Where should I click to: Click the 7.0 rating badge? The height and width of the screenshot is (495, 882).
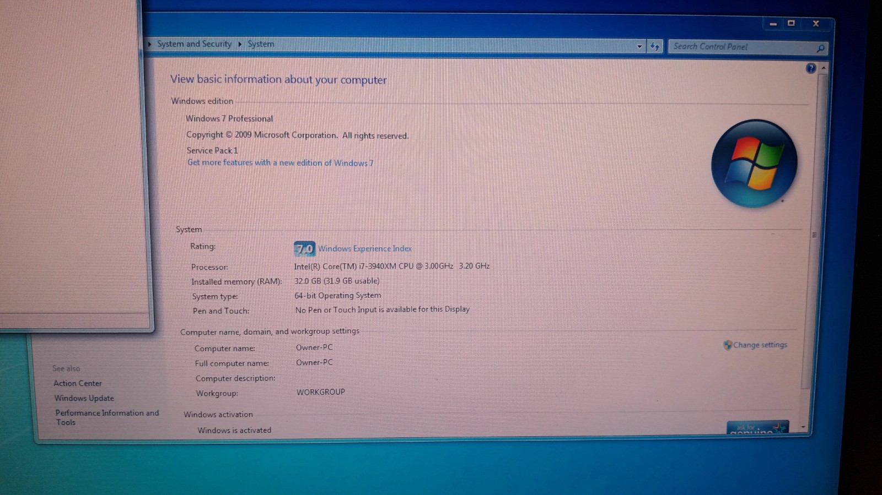coord(304,249)
